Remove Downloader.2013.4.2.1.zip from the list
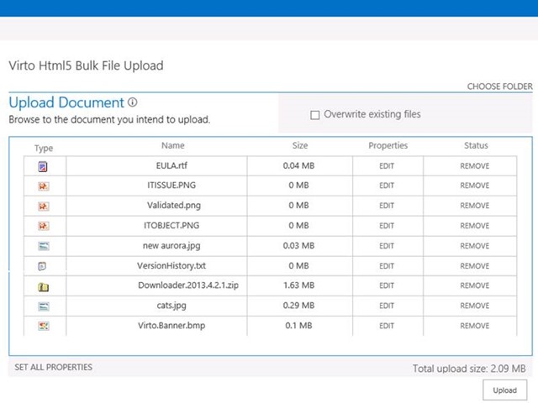The height and width of the screenshot is (403, 538). pyautogui.click(x=474, y=285)
